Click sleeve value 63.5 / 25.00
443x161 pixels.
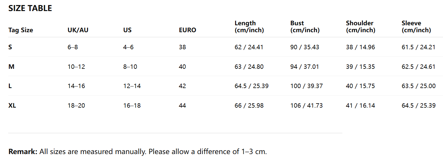tap(419, 86)
